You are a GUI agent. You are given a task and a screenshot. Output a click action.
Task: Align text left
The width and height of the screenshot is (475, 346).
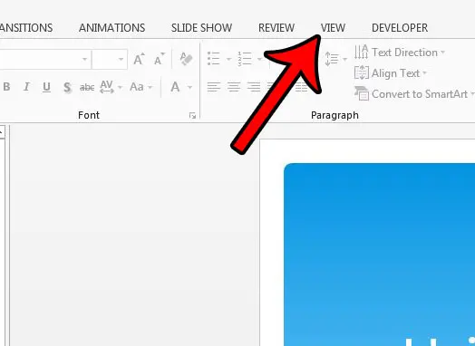(214, 87)
